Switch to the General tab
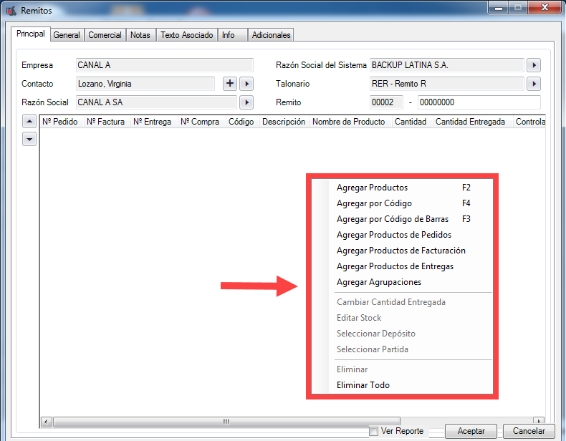This screenshot has width=566, height=441. coord(67,35)
